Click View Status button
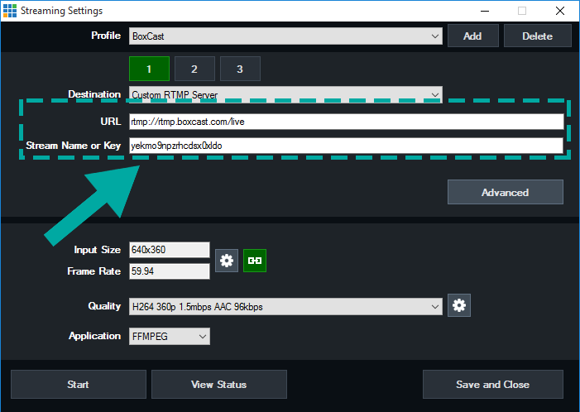 pyautogui.click(x=218, y=385)
